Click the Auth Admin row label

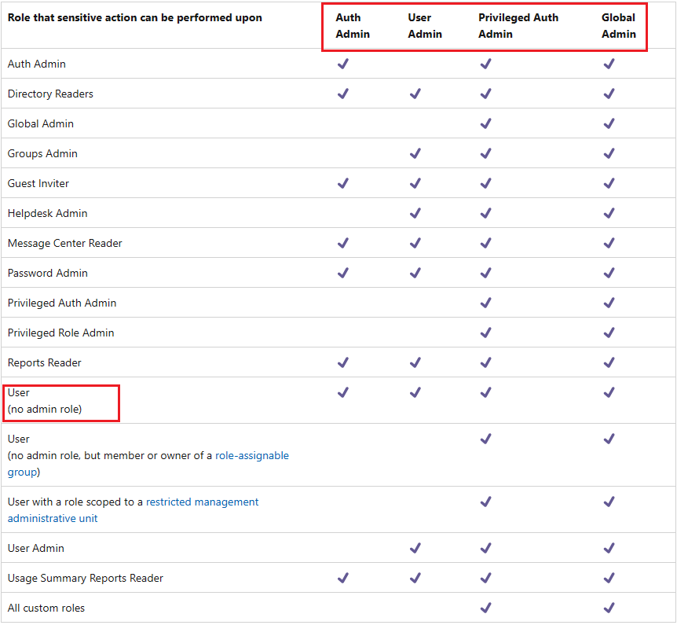pyautogui.click(x=35, y=64)
